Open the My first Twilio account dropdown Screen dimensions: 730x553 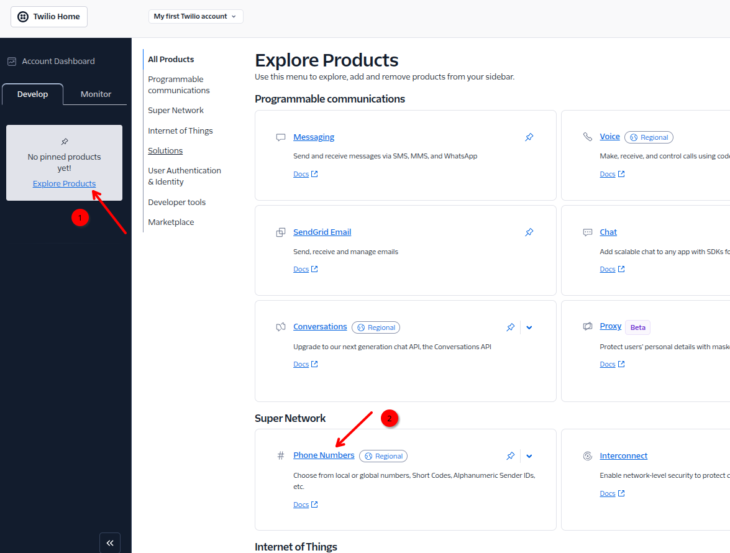tap(195, 16)
